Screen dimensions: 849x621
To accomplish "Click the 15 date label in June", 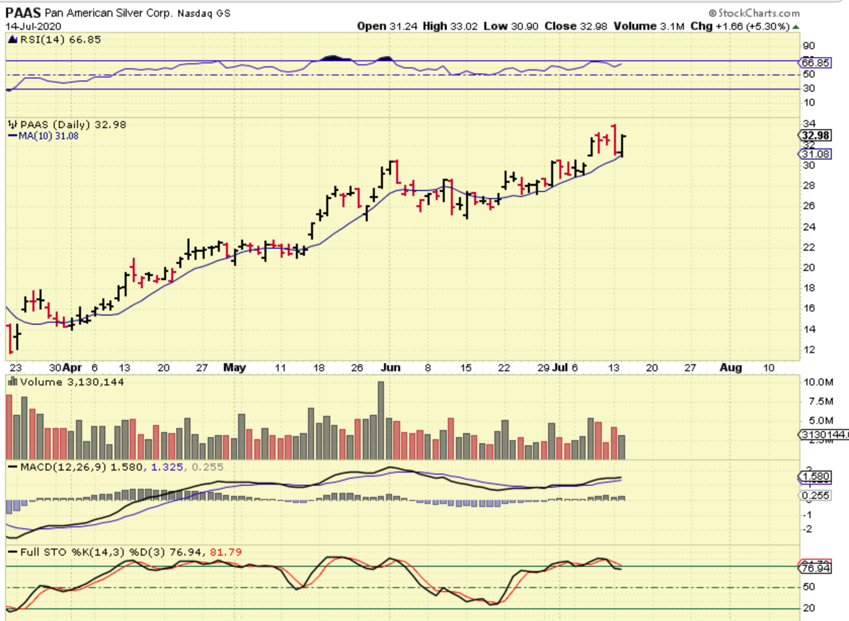I will coord(466,368).
